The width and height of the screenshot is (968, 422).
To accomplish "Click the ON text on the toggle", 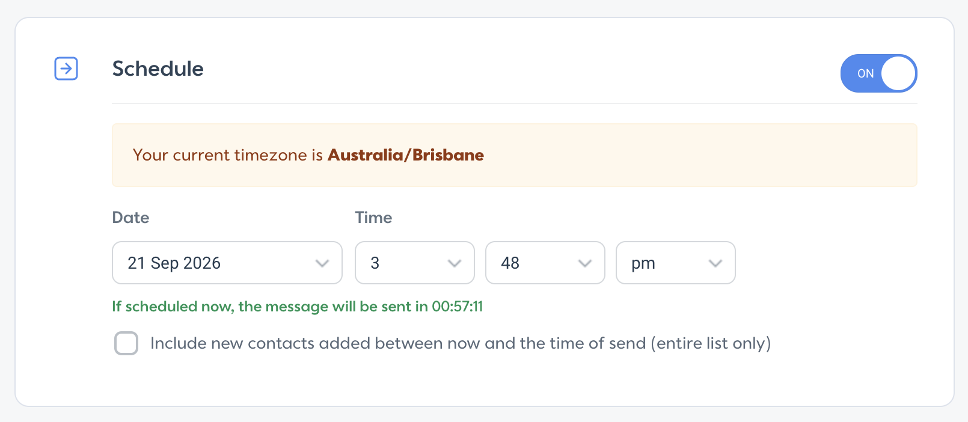I will point(865,73).
